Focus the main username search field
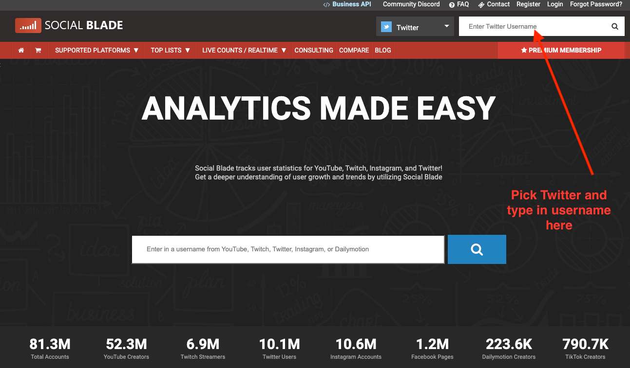 pos(288,249)
